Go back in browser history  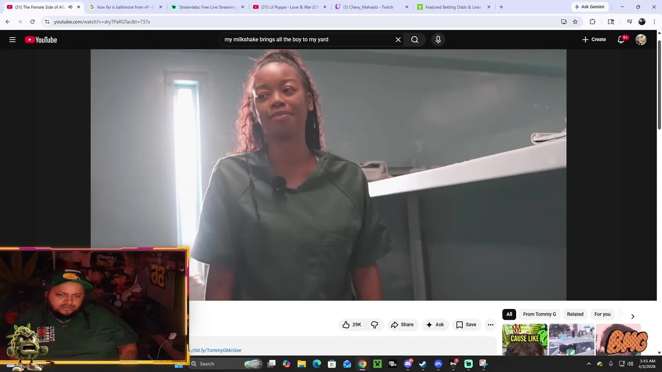7,22
